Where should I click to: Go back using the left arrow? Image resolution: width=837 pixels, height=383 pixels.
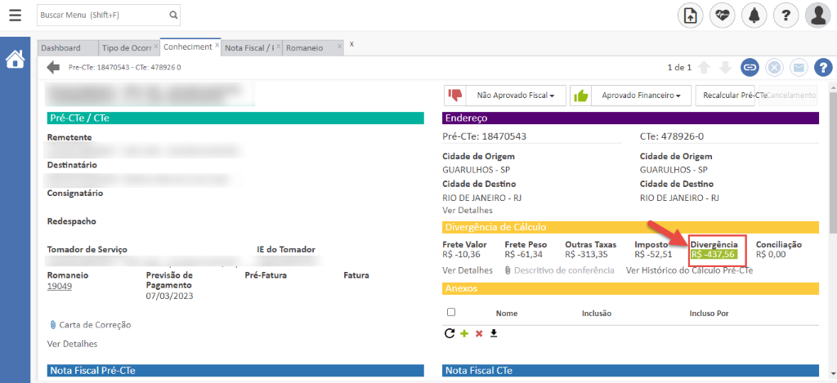tap(54, 67)
